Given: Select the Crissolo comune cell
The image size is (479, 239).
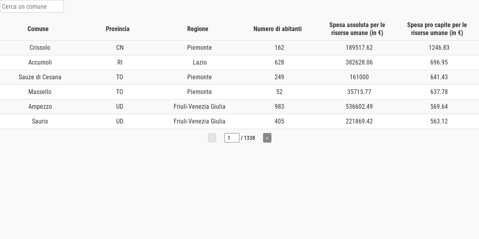Looking at the screenshot, I should pos(40,48).
